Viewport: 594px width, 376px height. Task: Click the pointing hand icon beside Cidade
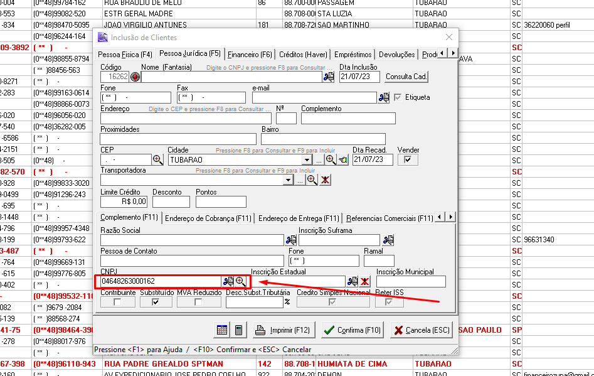click(342, 159)
